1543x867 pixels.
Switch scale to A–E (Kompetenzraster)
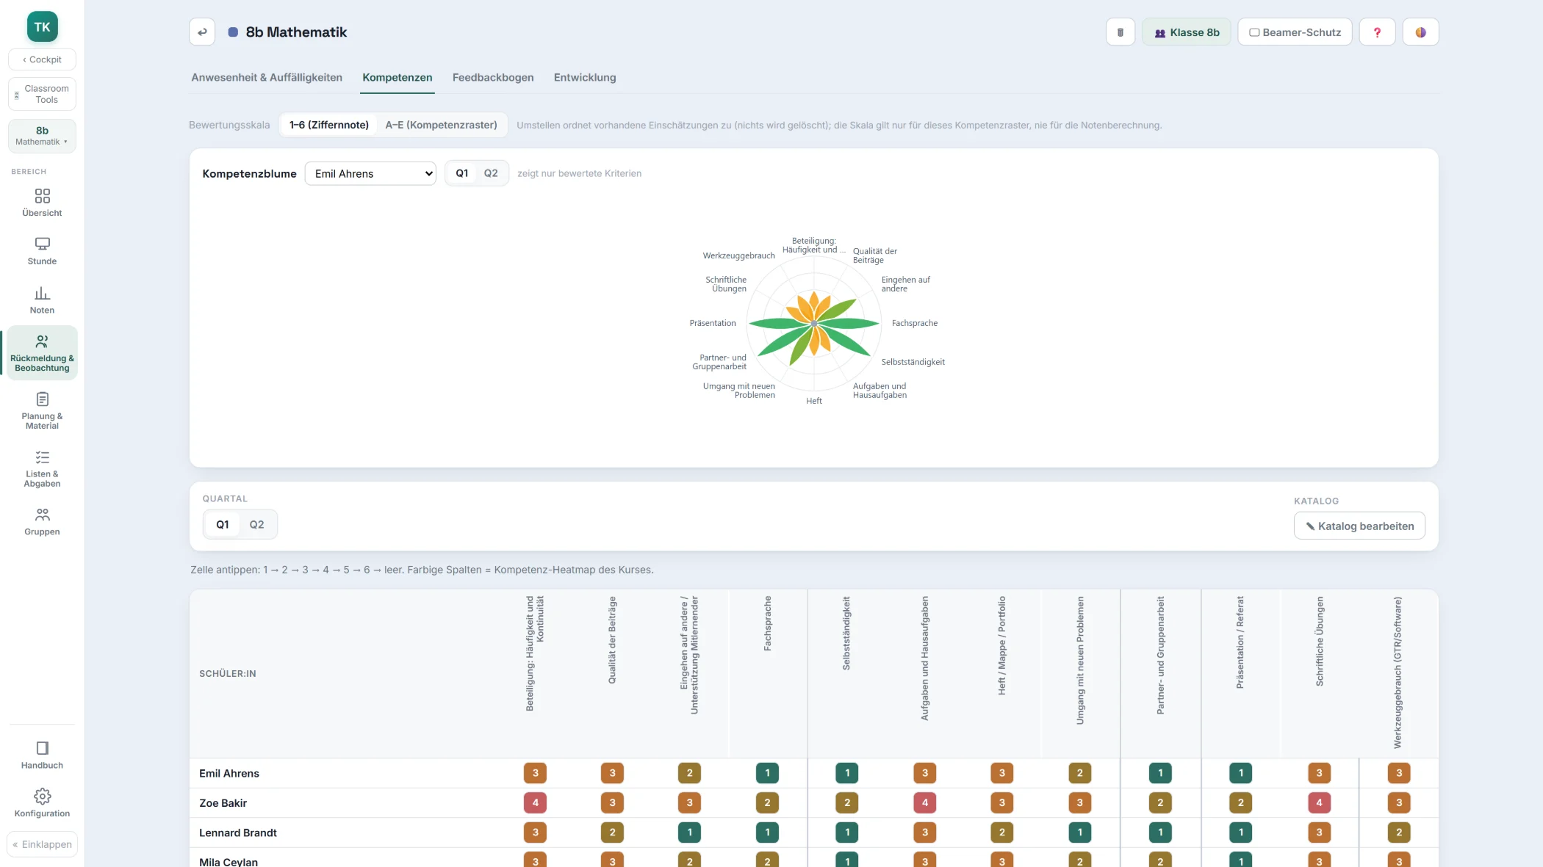point(441,125)
